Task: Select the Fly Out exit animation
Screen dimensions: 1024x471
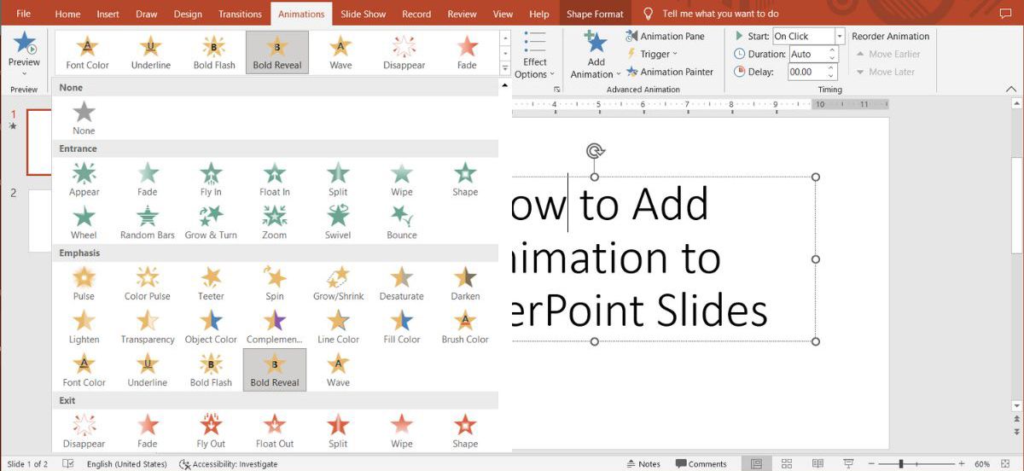Action: coord(211,432)
